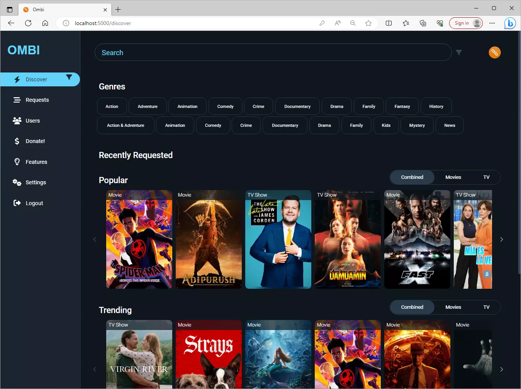Image resolution: width=521 pixels, height=389 pixels.
Task: Click the site information icon in address bar
Action: coord(66,23)
